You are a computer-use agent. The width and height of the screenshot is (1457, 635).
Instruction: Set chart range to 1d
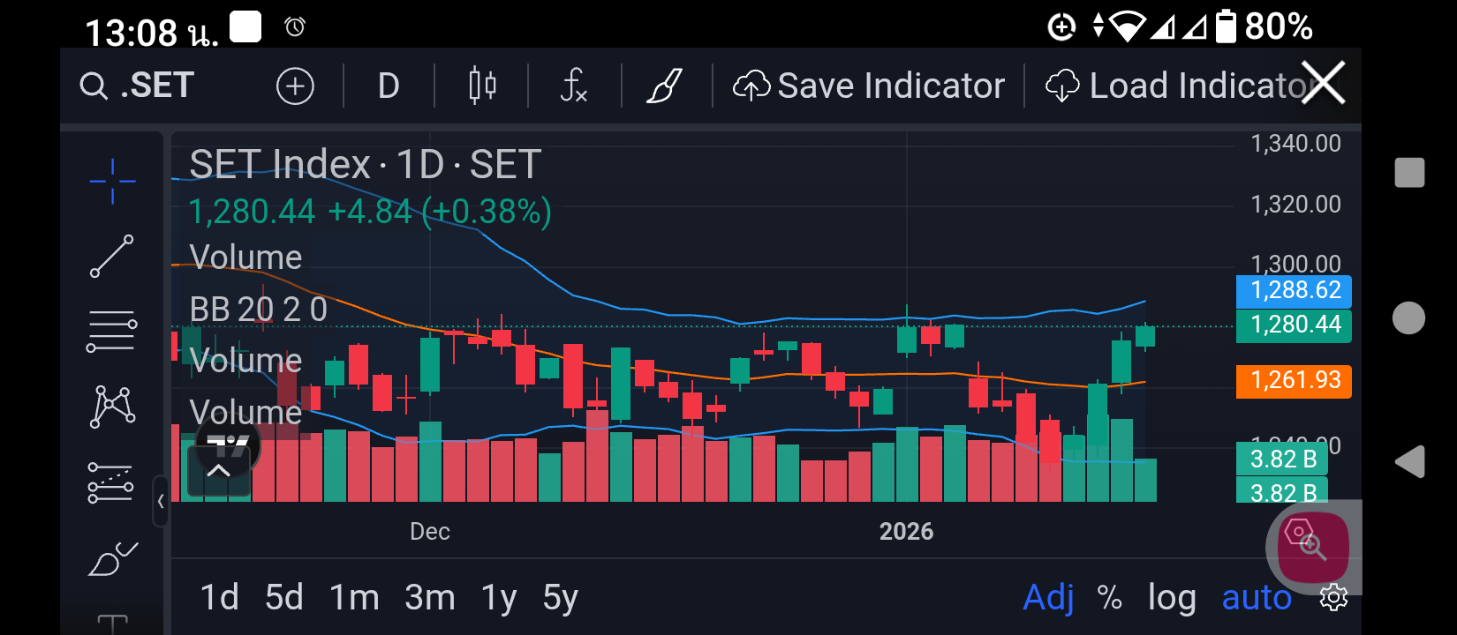[220, 598]
